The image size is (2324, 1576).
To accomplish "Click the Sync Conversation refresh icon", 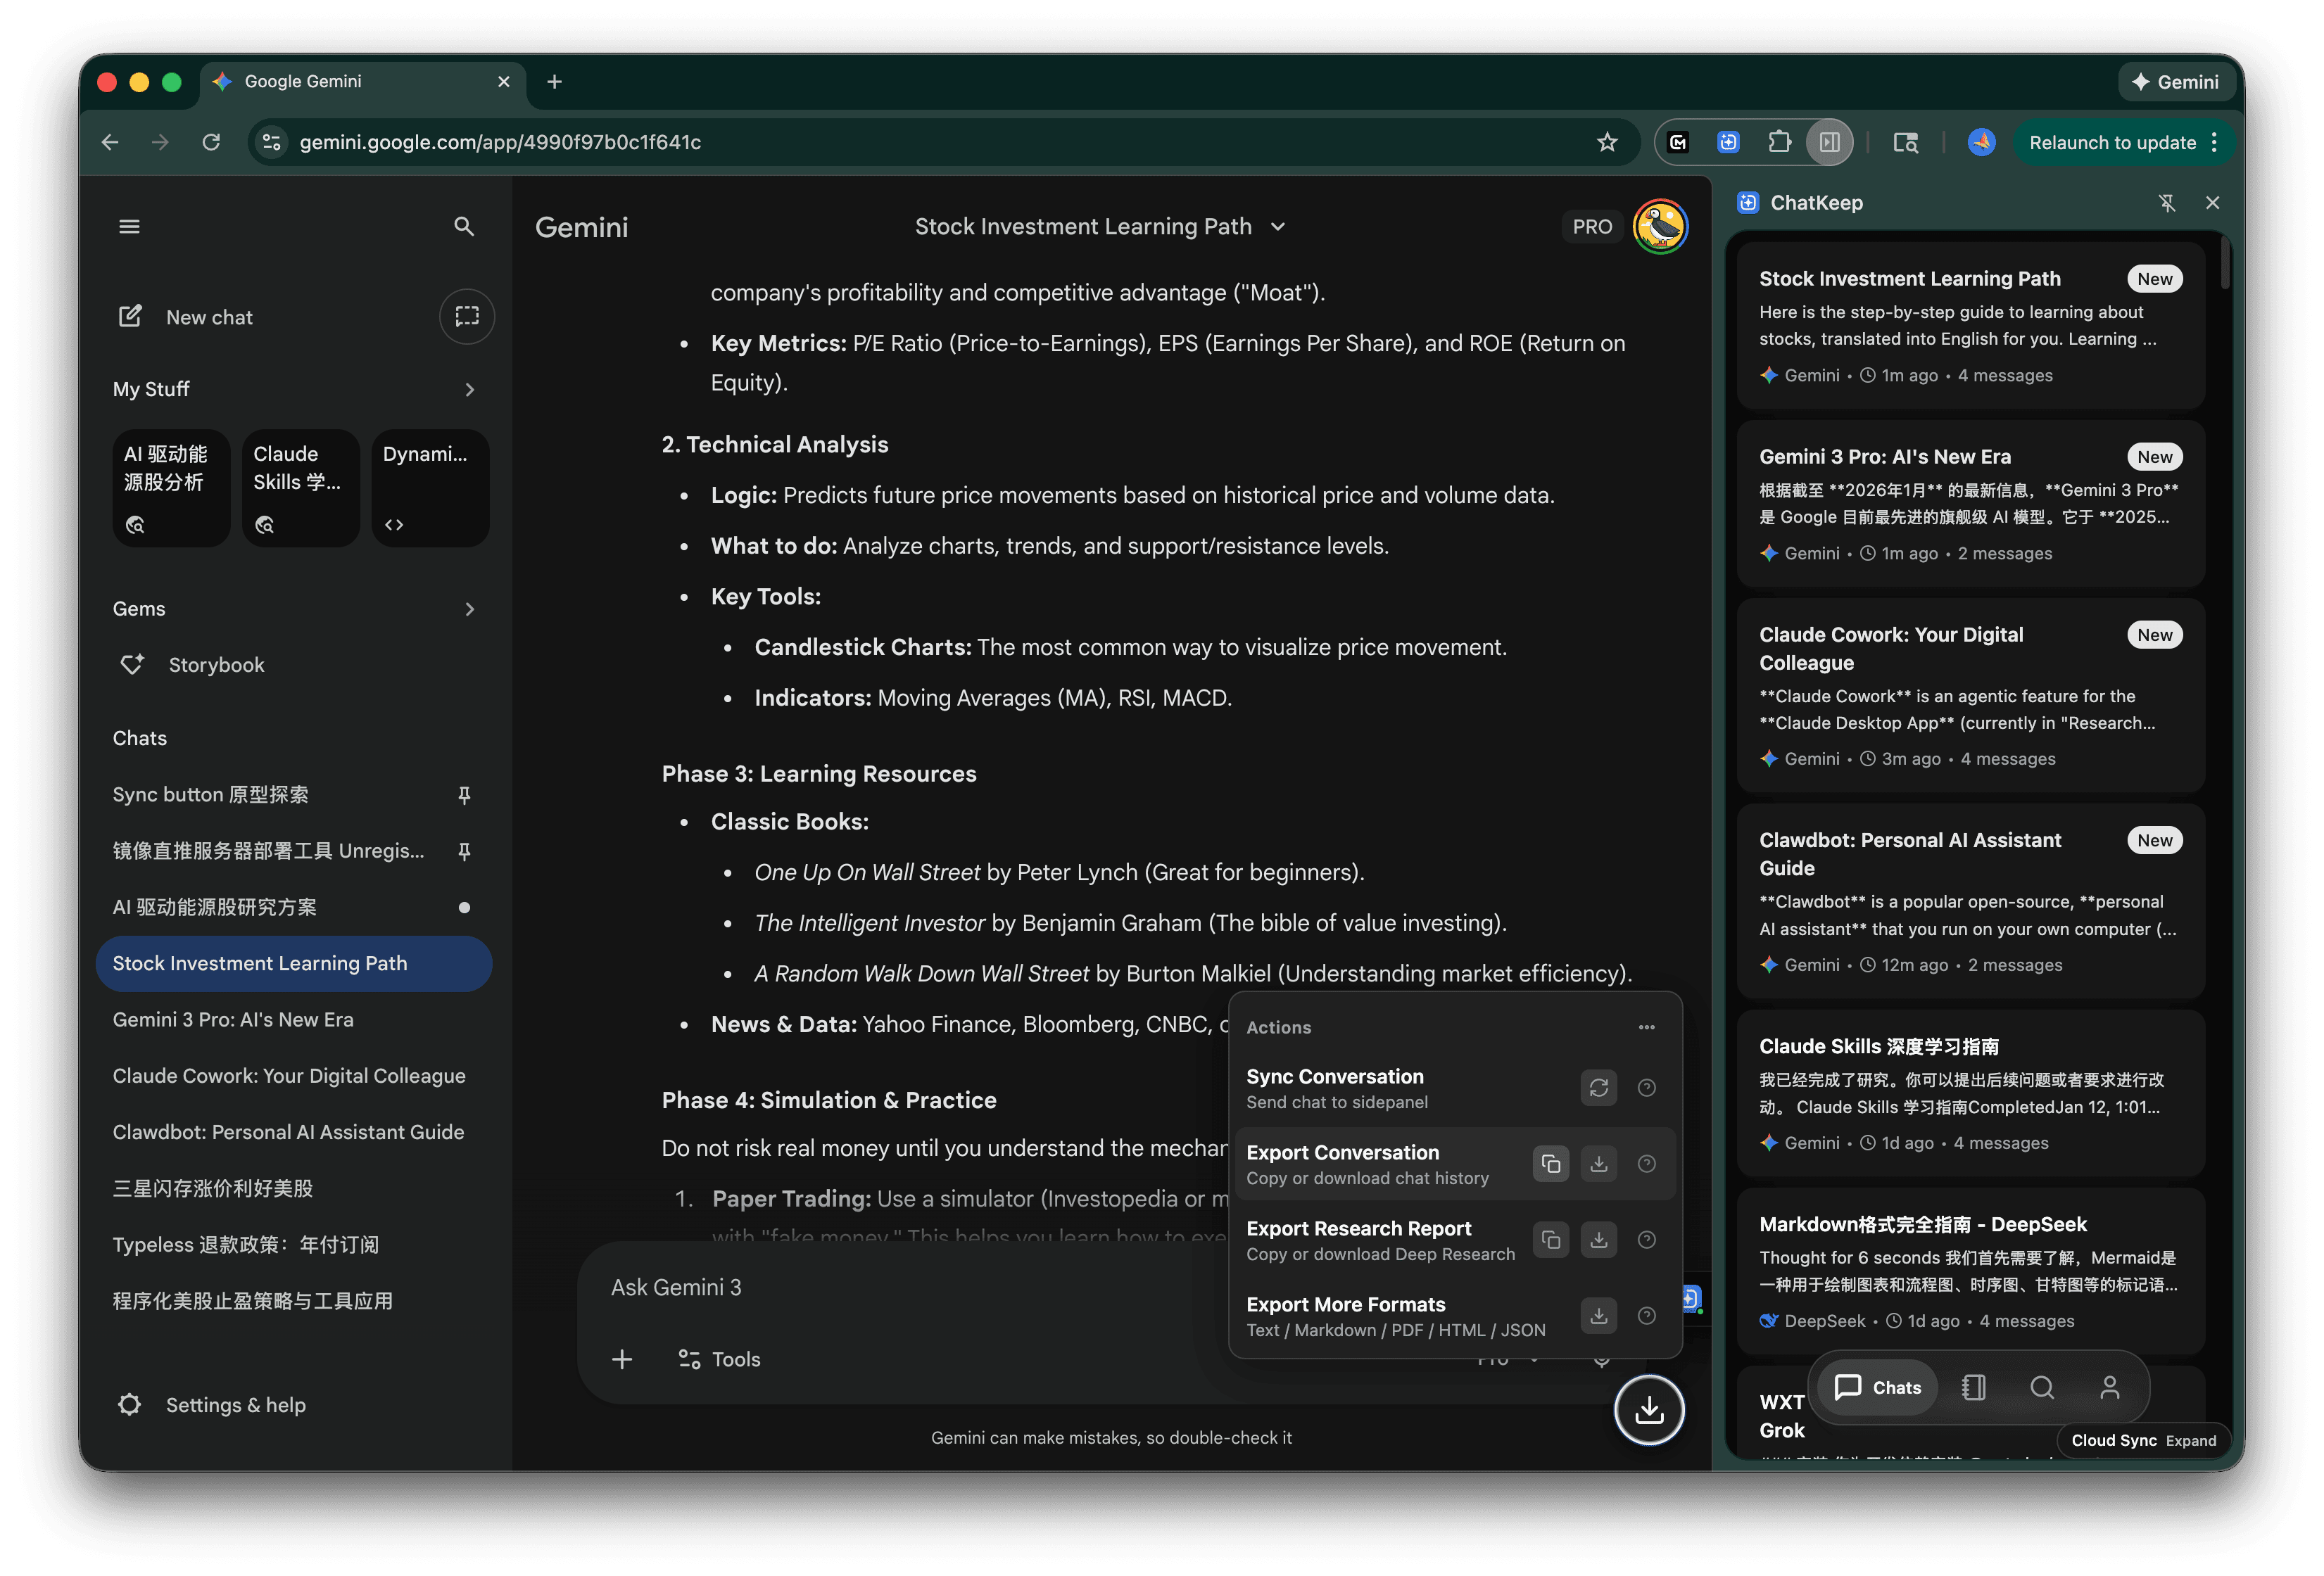I will point(1598,1087).
